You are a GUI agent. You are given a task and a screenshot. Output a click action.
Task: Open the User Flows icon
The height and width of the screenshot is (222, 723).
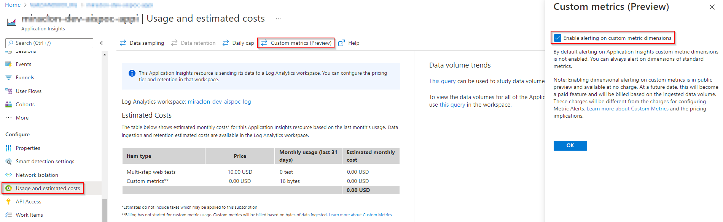click(x=9, y=91)
